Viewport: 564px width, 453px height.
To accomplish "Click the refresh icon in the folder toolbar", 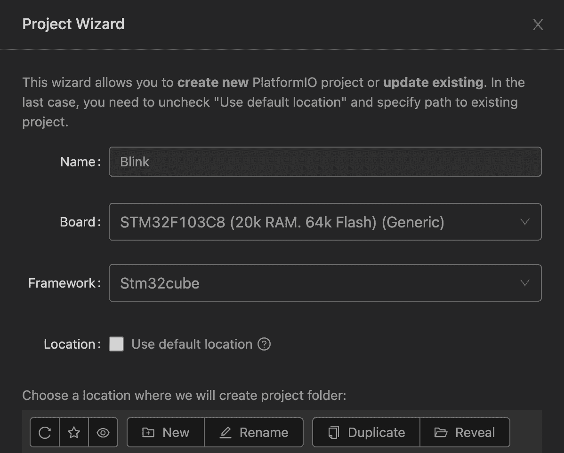I will [x=45, y=433].
